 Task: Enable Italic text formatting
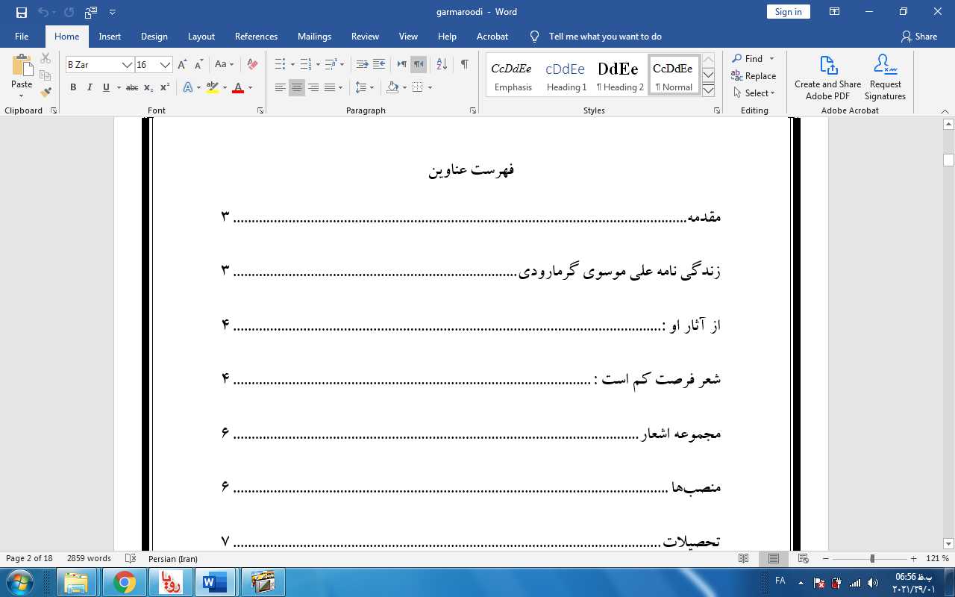[x=90, y=88]
